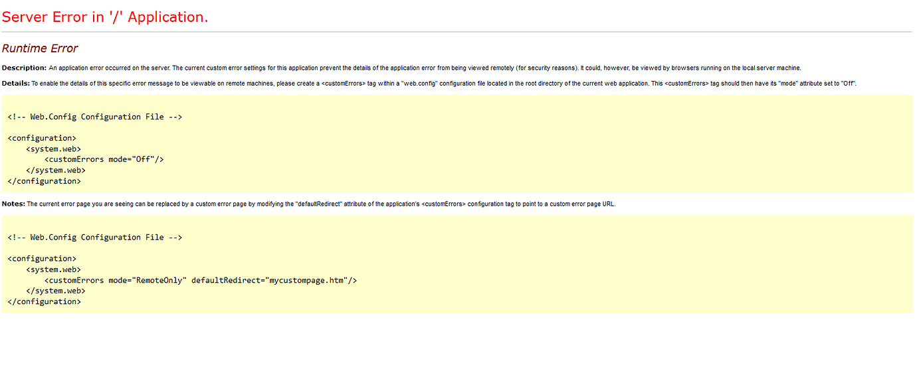Click closing </configuration> tag in first code block

44,181
